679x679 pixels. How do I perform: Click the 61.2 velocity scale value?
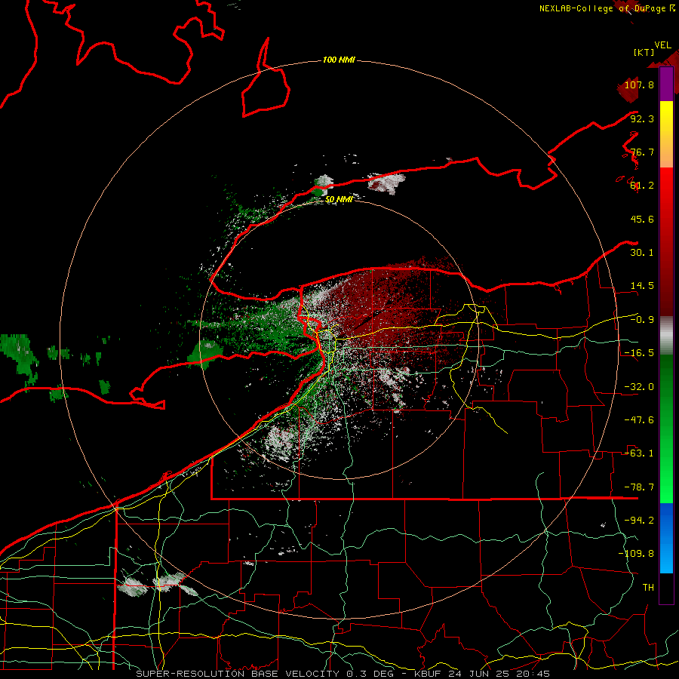pyautogui.click(x=642, y=185)
